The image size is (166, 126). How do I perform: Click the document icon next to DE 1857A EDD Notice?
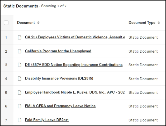coord(19,65)
